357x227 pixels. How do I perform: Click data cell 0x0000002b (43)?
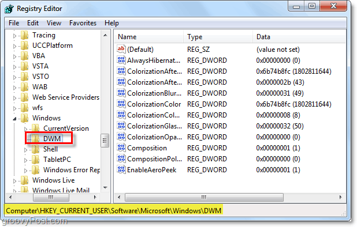(280, 82)
